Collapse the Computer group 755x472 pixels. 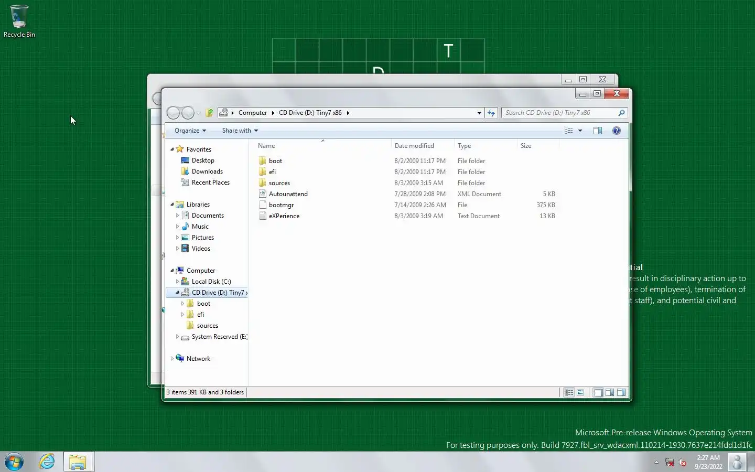click(x=172, y=271)
